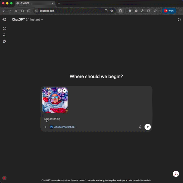Click the attached colorful portrait thumbnail
The image size is (183, 183).
55,100
